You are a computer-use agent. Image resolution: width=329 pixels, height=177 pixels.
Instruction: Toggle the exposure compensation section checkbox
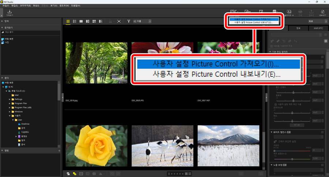322,166
